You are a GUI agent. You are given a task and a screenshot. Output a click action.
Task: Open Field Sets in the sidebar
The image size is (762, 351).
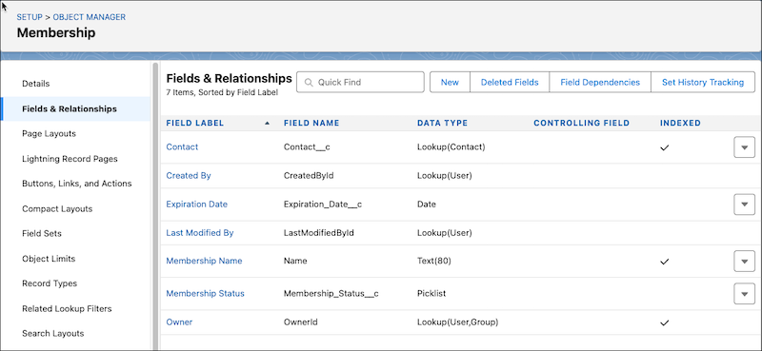(x=42, y=233)
